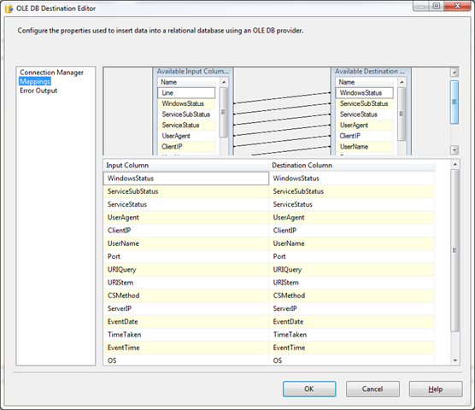This screenshot has width=475, height=410.
Task: Click scroll up arrow in Available Destination Columns list
Action: (402, 82)
